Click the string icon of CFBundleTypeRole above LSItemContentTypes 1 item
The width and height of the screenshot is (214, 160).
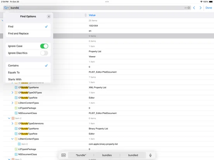click(16, 98)
